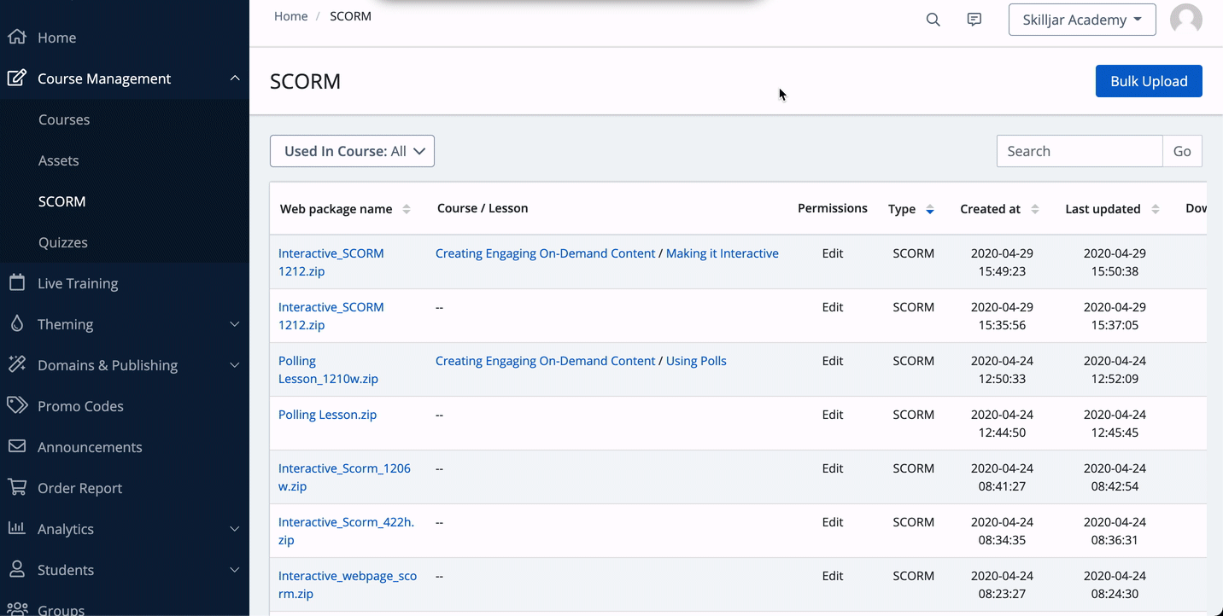Screen dimensions: 1223x616
Task: Sort by Created at column arrows
Action: (x=1035, y=209)
